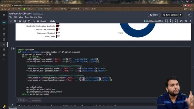194x109 pixels.
Task: Click the notebook4c406cbce1 title field
Action: tap(20, 14)
